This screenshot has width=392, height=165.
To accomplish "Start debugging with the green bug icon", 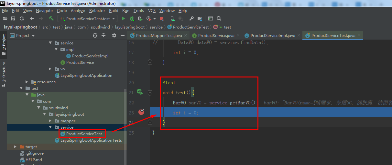I will tap(132, 18).
